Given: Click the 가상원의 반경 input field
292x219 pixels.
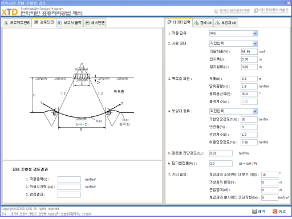Looking at the screenshot, I should 270,182.
